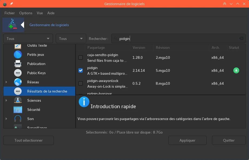Screen dimensions: 249x160
Task: Click the Gestionnaire de logiciels header link
Action: point(49,25)
